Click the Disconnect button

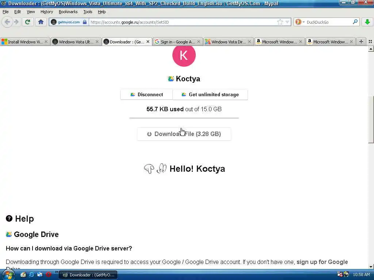click(146, 94)
